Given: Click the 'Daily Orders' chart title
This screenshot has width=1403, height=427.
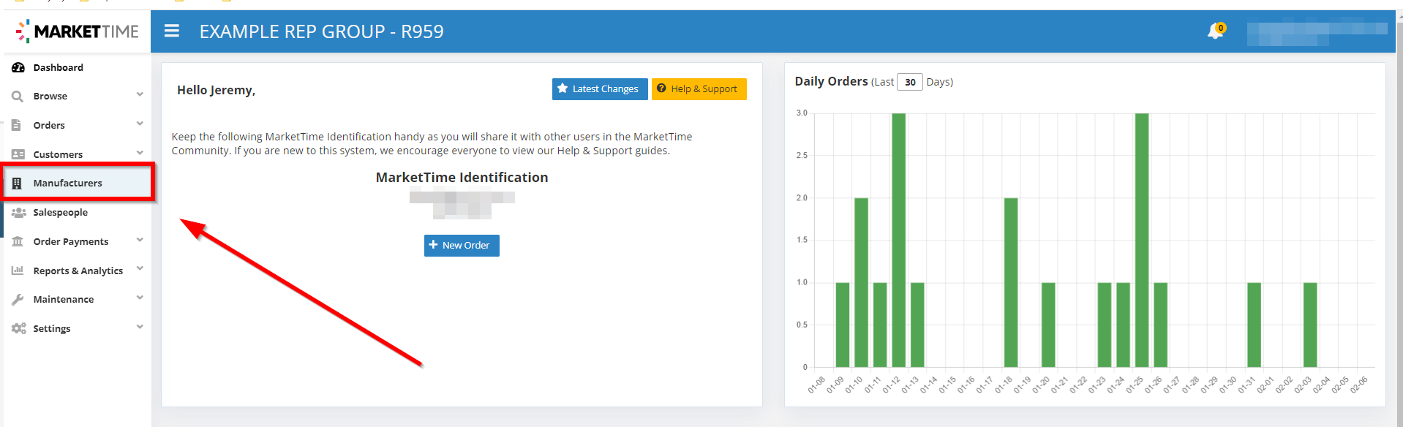Looking at the screenshot, I should point(832,81).
